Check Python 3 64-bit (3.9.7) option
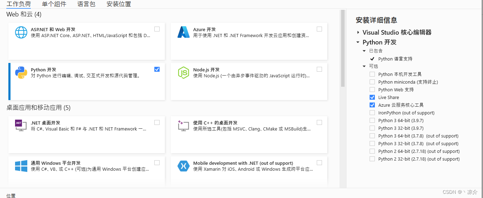 pyautogui.click(x=372, y=120)
